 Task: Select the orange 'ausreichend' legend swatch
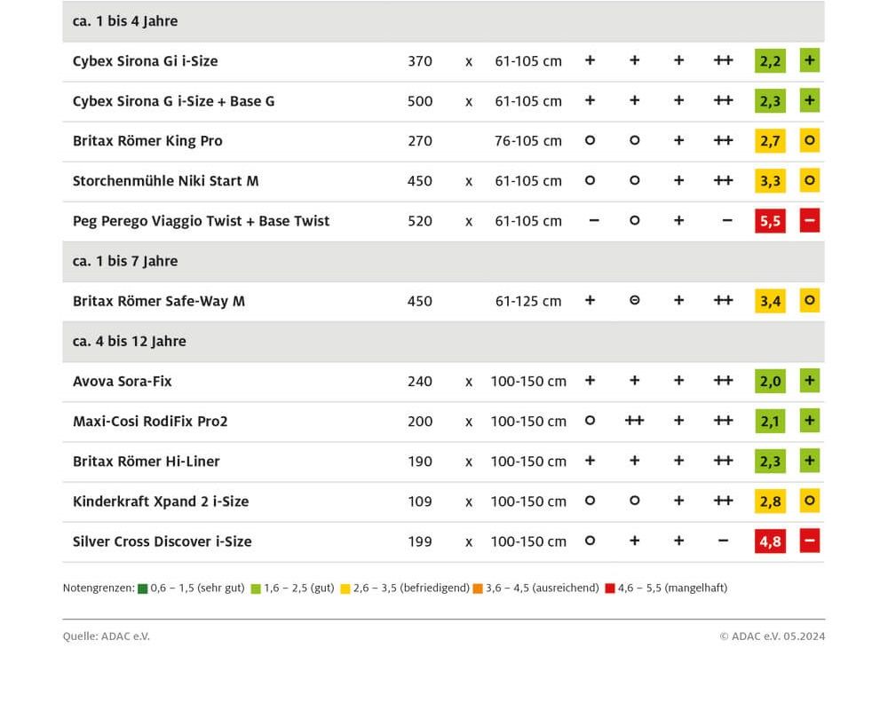click(478, 588)
